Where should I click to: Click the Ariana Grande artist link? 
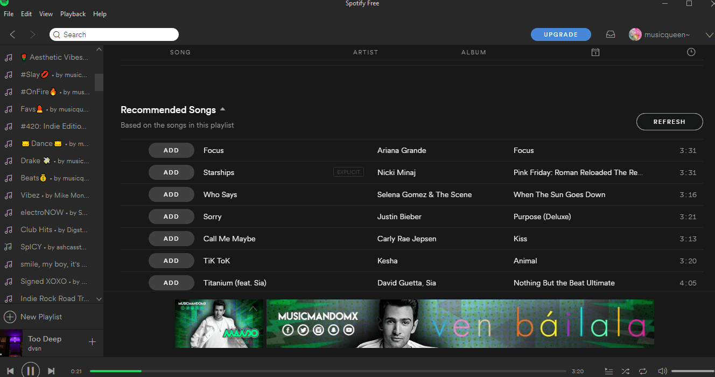[402, 150]
